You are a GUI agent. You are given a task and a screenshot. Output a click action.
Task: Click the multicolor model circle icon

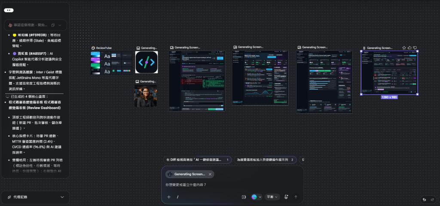tap(254, 197)
